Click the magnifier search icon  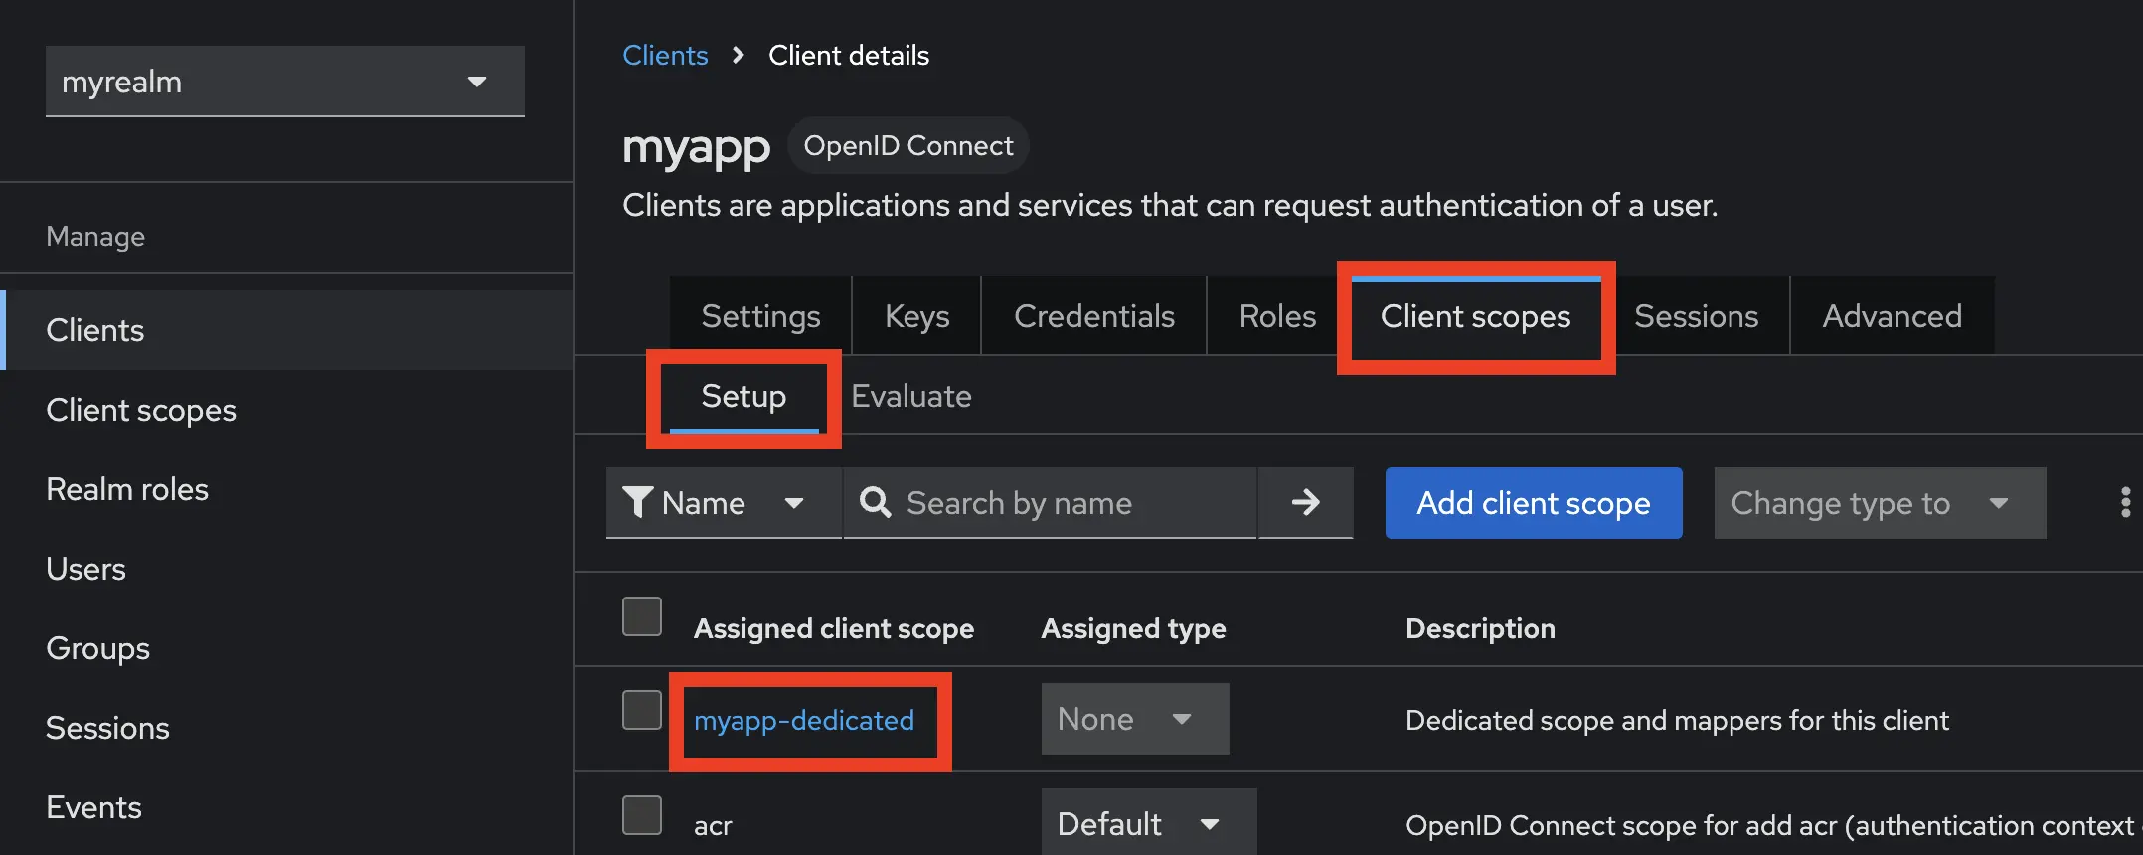[x=875, y=502]
